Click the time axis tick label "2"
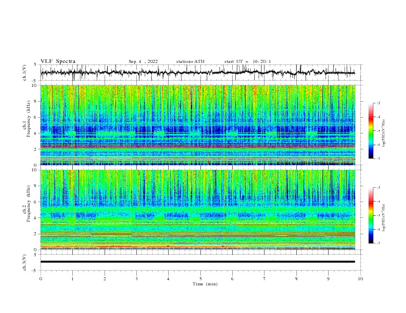Image resolution: width=406 pixels, height=313 pixels. (105, 279)
